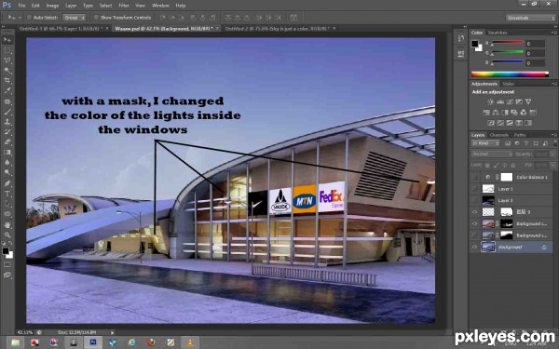This screenshot has height=349, width=559.
Task: Click the red (R) value field
Action: 536,44
